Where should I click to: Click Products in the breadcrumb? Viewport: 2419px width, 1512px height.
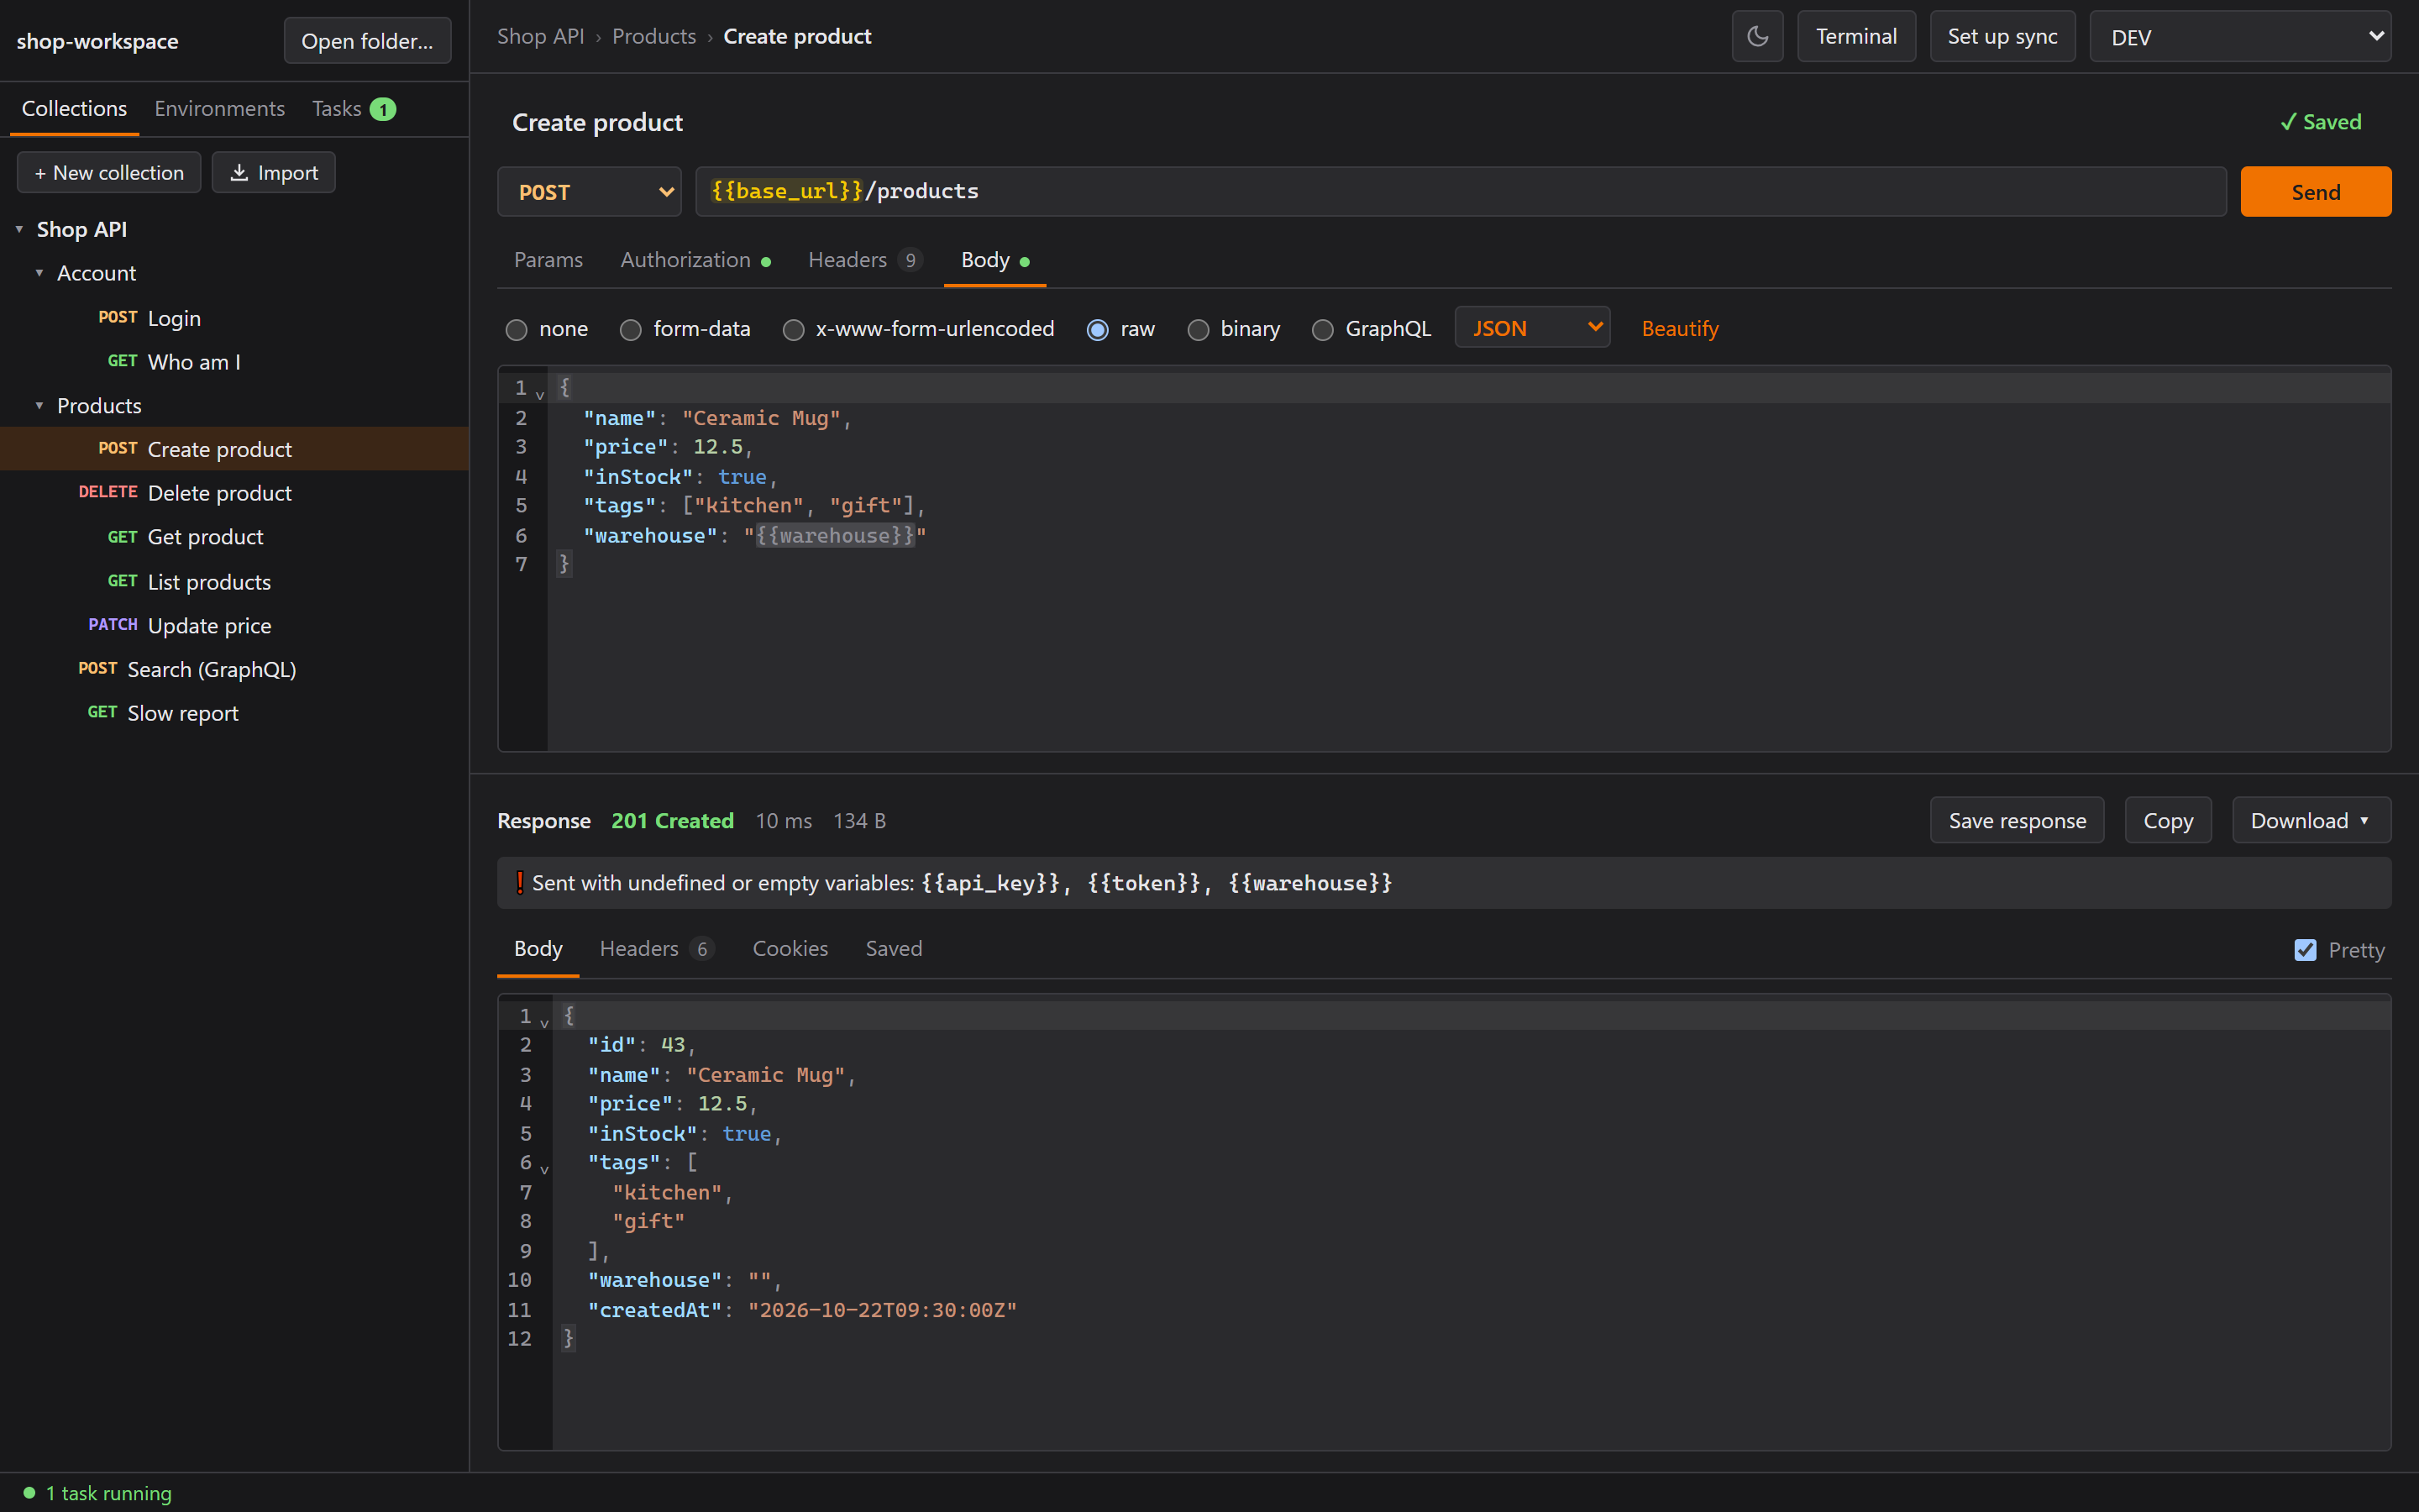(x=653, y=36)
